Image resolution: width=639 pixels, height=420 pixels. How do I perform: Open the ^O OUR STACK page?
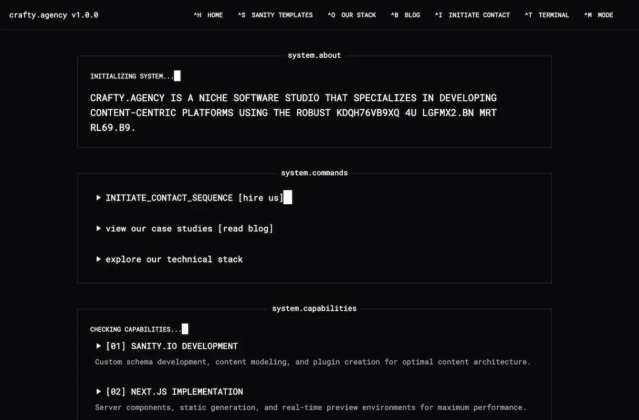coord(352,15)
